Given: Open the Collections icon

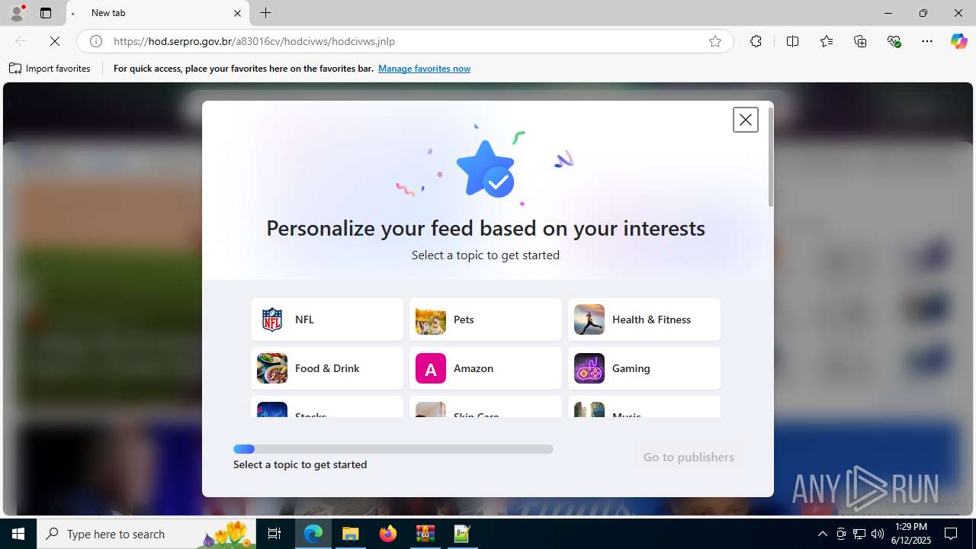Looking at the screenshot, I should 860,41.
